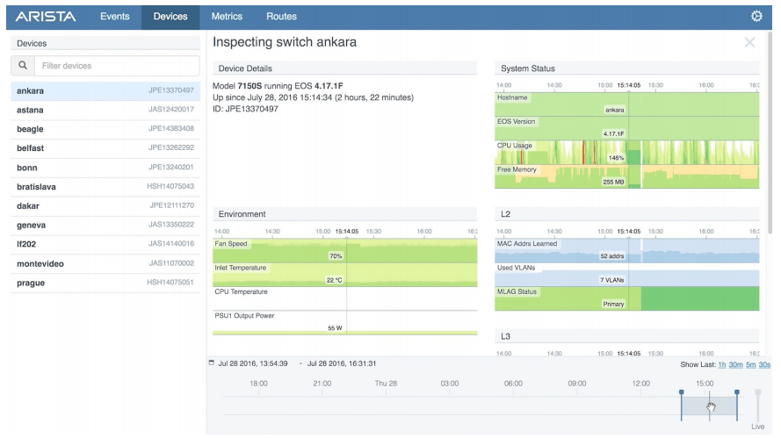Click the MLAG Status graph row
781x438 pixels.
626,298
